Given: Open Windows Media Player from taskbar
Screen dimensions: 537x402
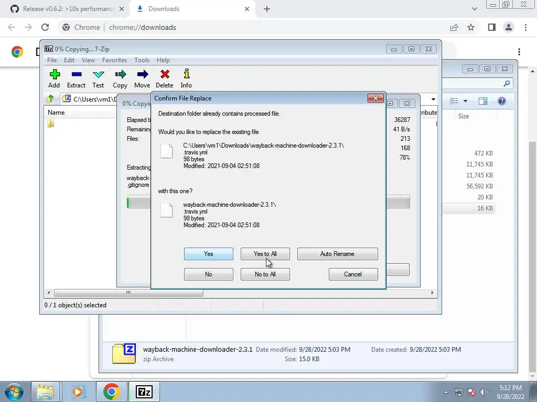Looking at the screenshot, I should tap(78, 392).
